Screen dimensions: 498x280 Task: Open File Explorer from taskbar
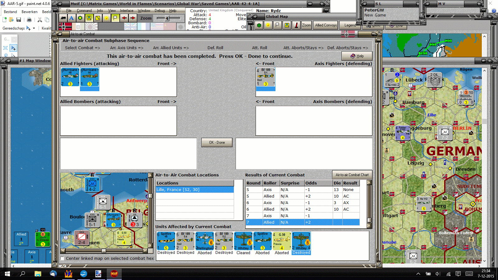pyautogui.click(x=38, y=274)
